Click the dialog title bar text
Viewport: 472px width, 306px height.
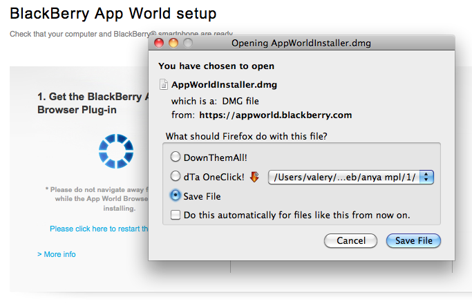[x=301, y=43]
